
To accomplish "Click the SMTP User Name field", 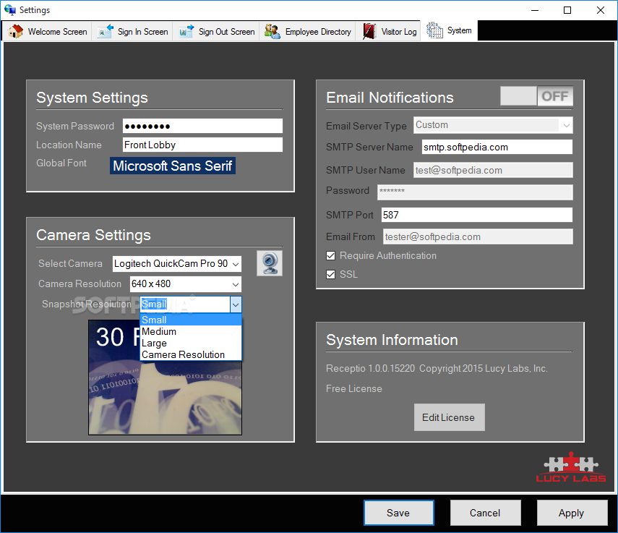I will 493,170.
